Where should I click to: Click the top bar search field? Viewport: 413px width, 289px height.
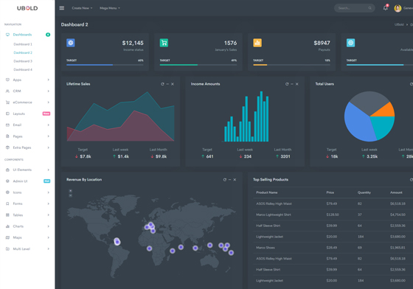(x=354, y=8)
